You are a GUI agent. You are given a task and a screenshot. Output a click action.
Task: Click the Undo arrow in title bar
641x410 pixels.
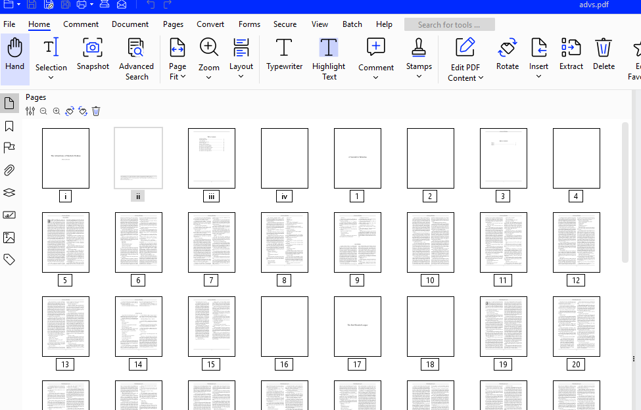pos(151,5)
